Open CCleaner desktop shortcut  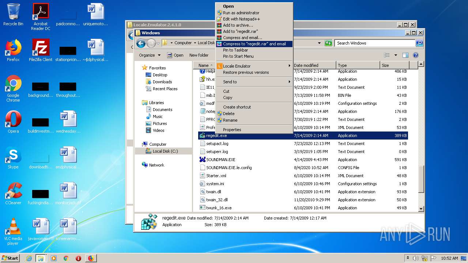coord(13,194)
